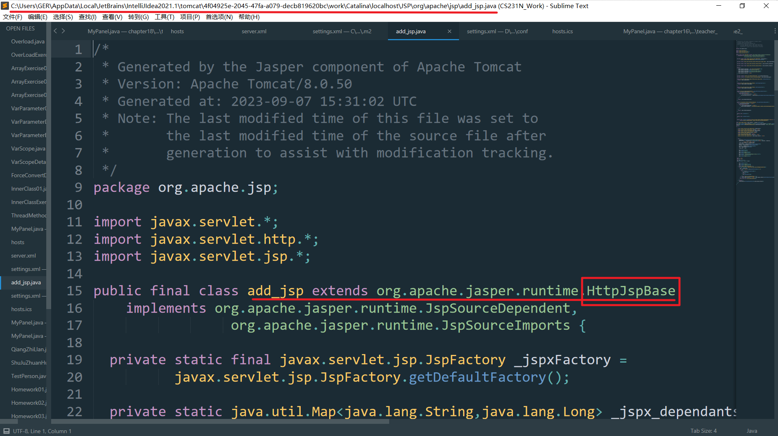Image resolution: width=778 pixels, height=436 pixels.
Task: Open hosts file in sidebar list
Action: point(18,242)
